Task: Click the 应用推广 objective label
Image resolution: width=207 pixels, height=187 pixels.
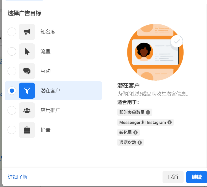Action: 50,110
